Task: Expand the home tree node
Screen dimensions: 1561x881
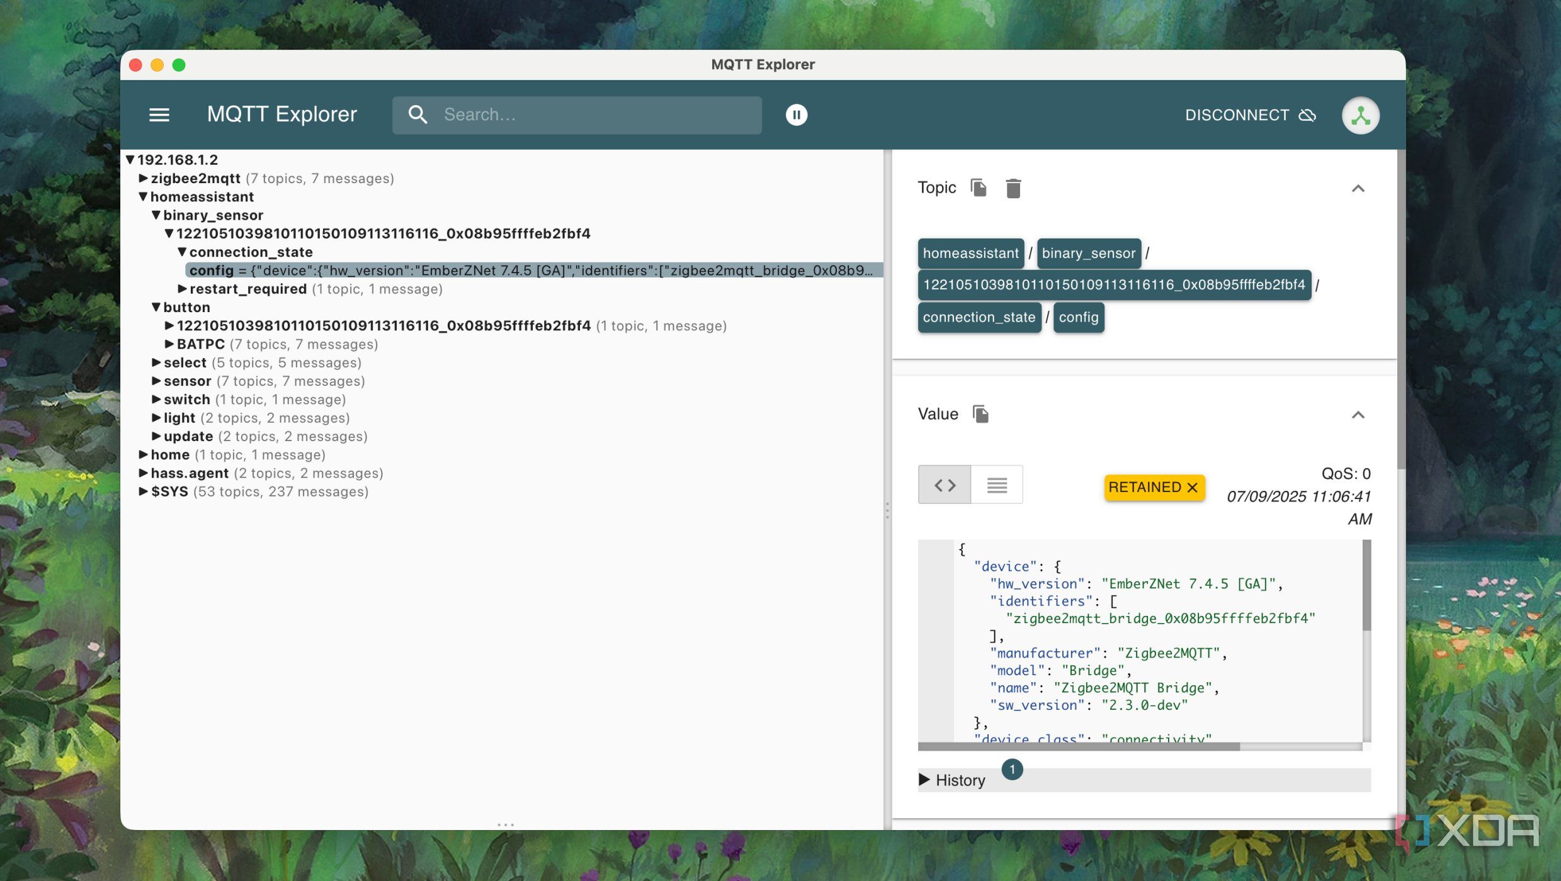Action: pos(143,455)
